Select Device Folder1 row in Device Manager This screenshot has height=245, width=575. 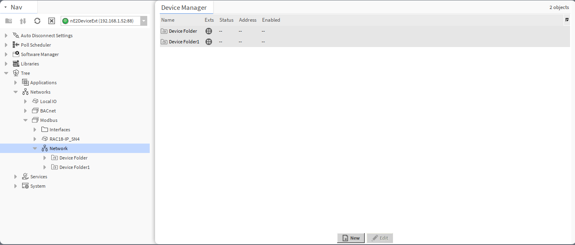[184, 41]
